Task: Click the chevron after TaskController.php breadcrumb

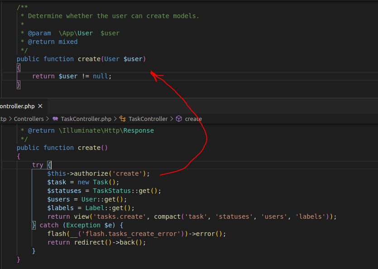Action: click(115, 119)
